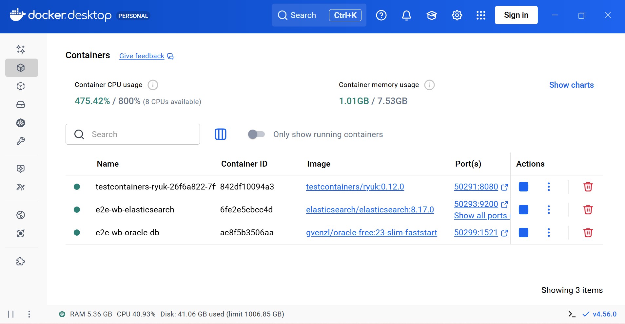Open Learning center graduation cap icon

(432, 15)
